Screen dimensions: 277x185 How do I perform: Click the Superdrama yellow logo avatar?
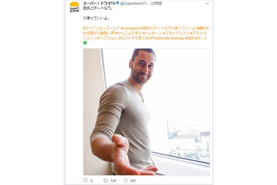click(x=74, y=7)
